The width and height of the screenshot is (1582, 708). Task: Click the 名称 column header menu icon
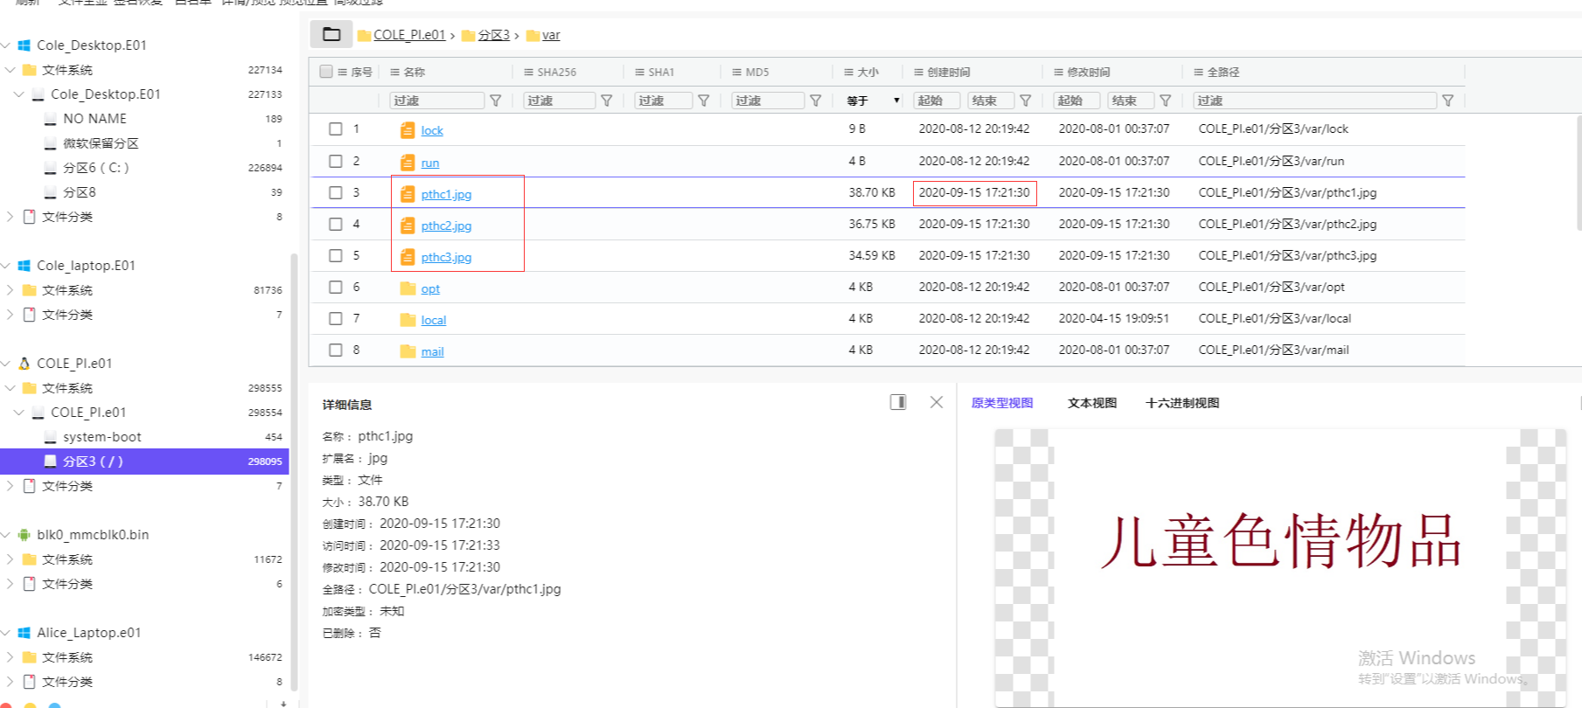(x=395, y=72)
